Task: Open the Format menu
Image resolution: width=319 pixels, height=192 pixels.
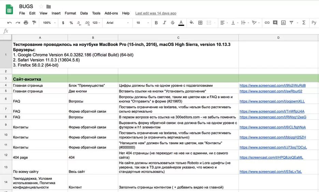Action: click(70, 13)
